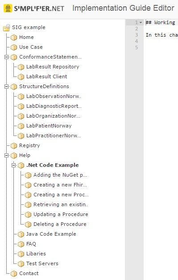Click the package icon beside Test Servers
This screenshot has height=280, width=178.
click(x=21, y=264)
